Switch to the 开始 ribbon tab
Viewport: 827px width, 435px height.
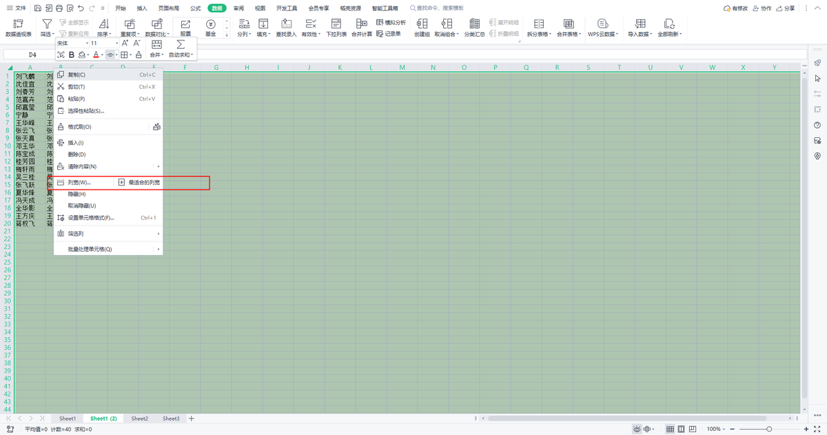point(121,8)
